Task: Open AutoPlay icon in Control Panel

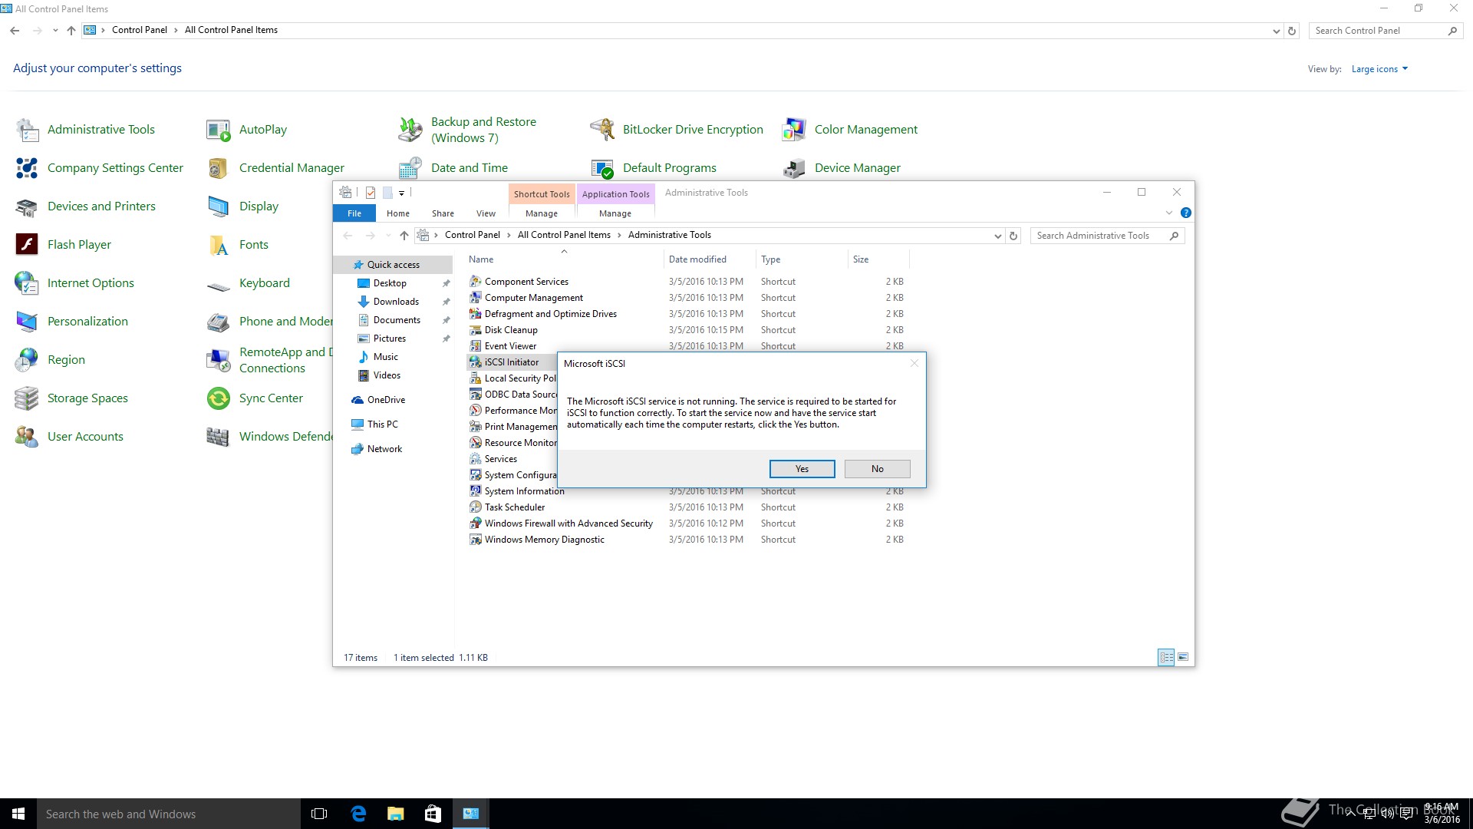Action: (x=219, y=130)
